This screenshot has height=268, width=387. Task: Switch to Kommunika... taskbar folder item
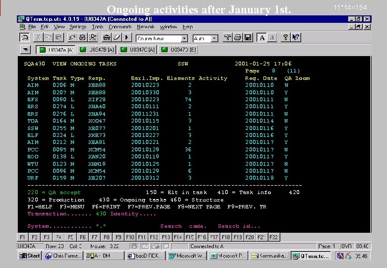(x=269, y=256)
